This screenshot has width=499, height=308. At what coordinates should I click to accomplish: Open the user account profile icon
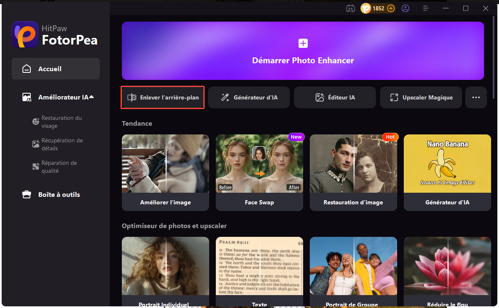click(x=405, y=8)
